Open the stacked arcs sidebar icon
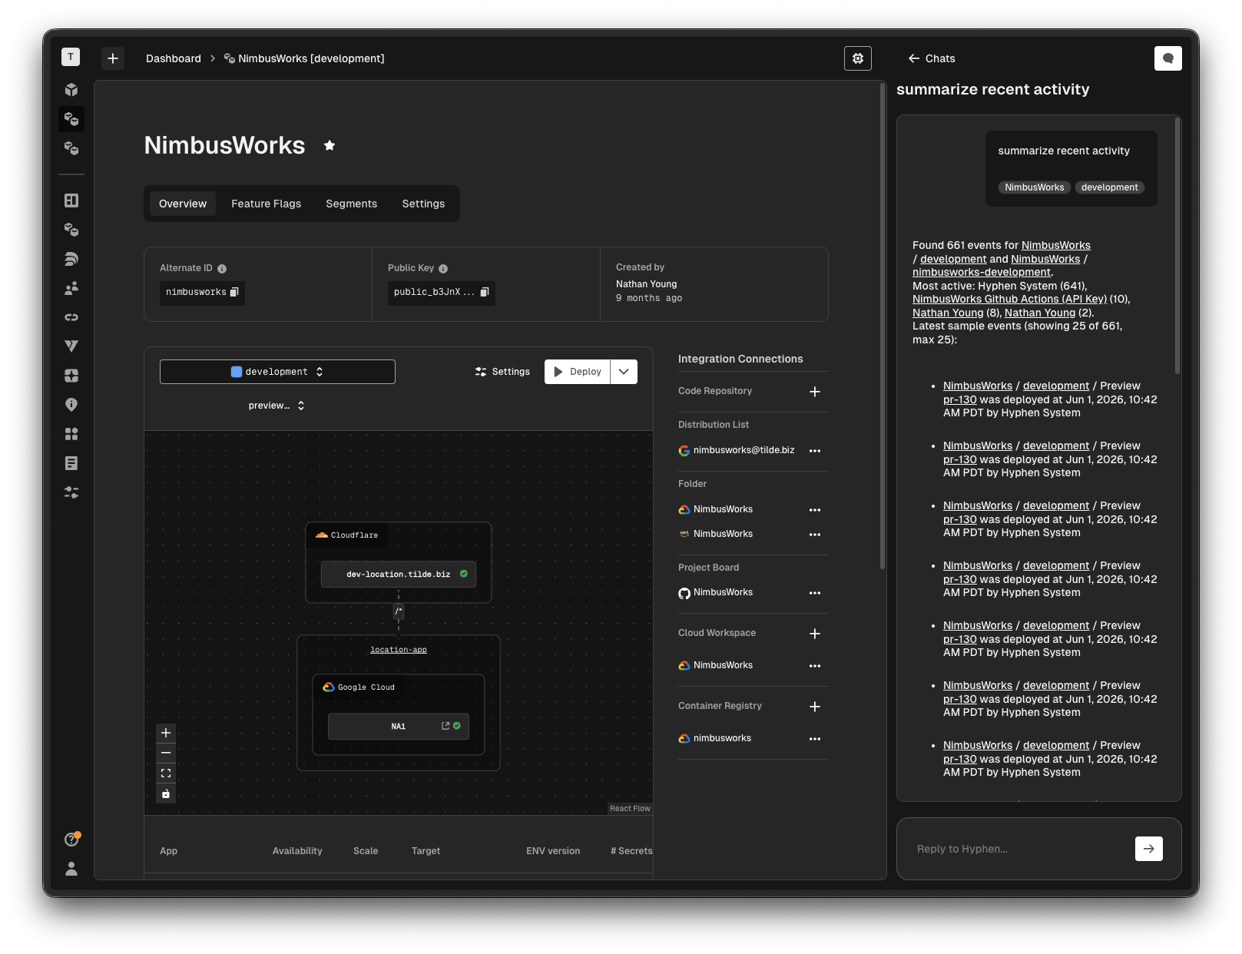Screen dimensions: 1242x954 coord(71,259)
